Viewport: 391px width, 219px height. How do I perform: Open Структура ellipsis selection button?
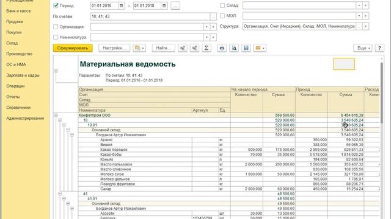click(x=359, y=26)
